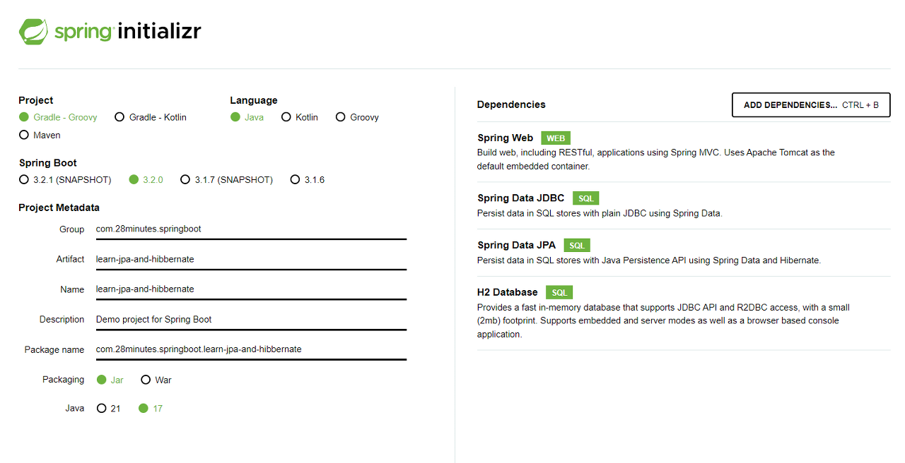Click SQL badge beside Spring Data JPA
The height and width of the screenshot is (463, 905).
[577, 246]
